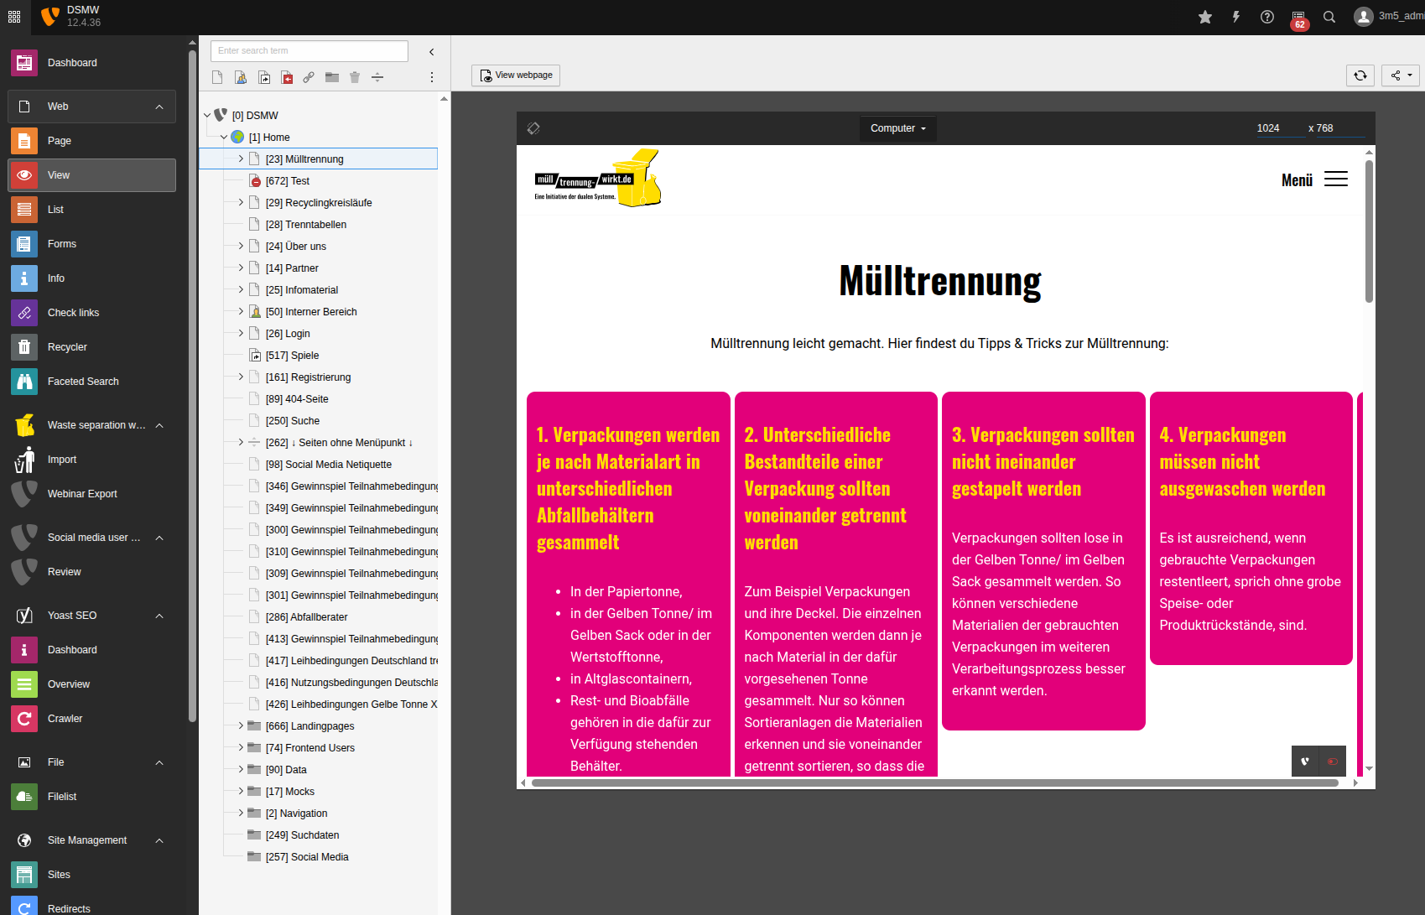Collapse the Yoast SEO module group

click(159, 616)
